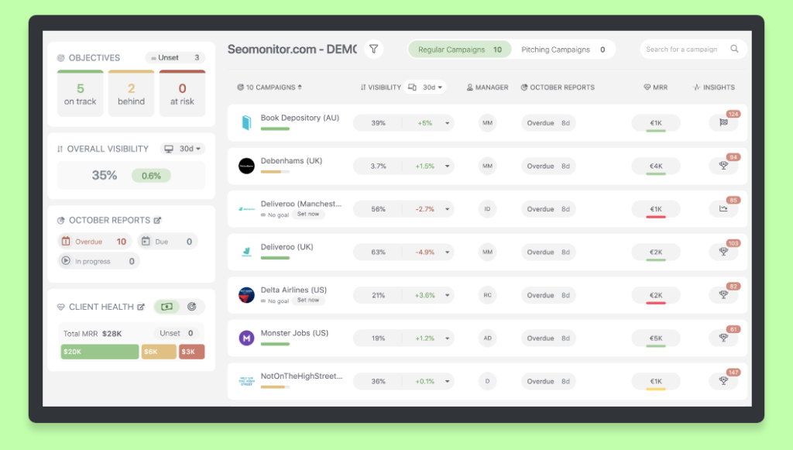793x450 pixels.
Task: Click the Debenhams insights trophy icon
Action: tap(723, 166)
